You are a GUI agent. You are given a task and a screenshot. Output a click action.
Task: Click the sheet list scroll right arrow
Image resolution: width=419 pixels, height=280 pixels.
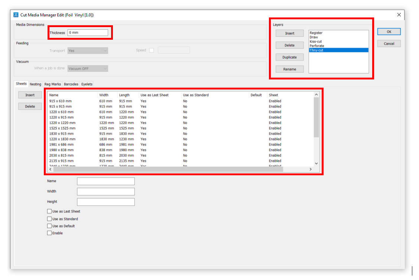point(311,169)
